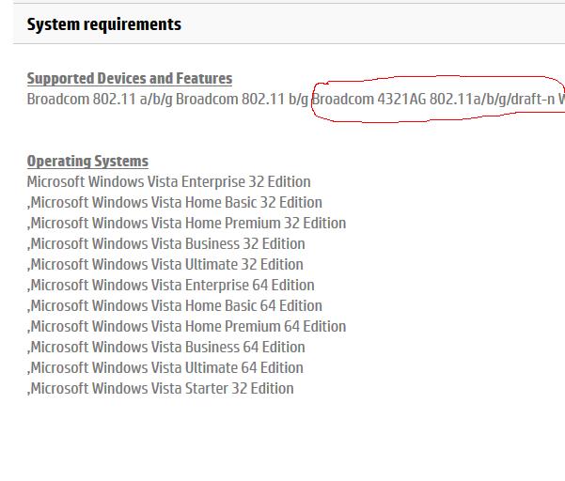Select Windows Vista Home Premium 32 Edition

187,224
